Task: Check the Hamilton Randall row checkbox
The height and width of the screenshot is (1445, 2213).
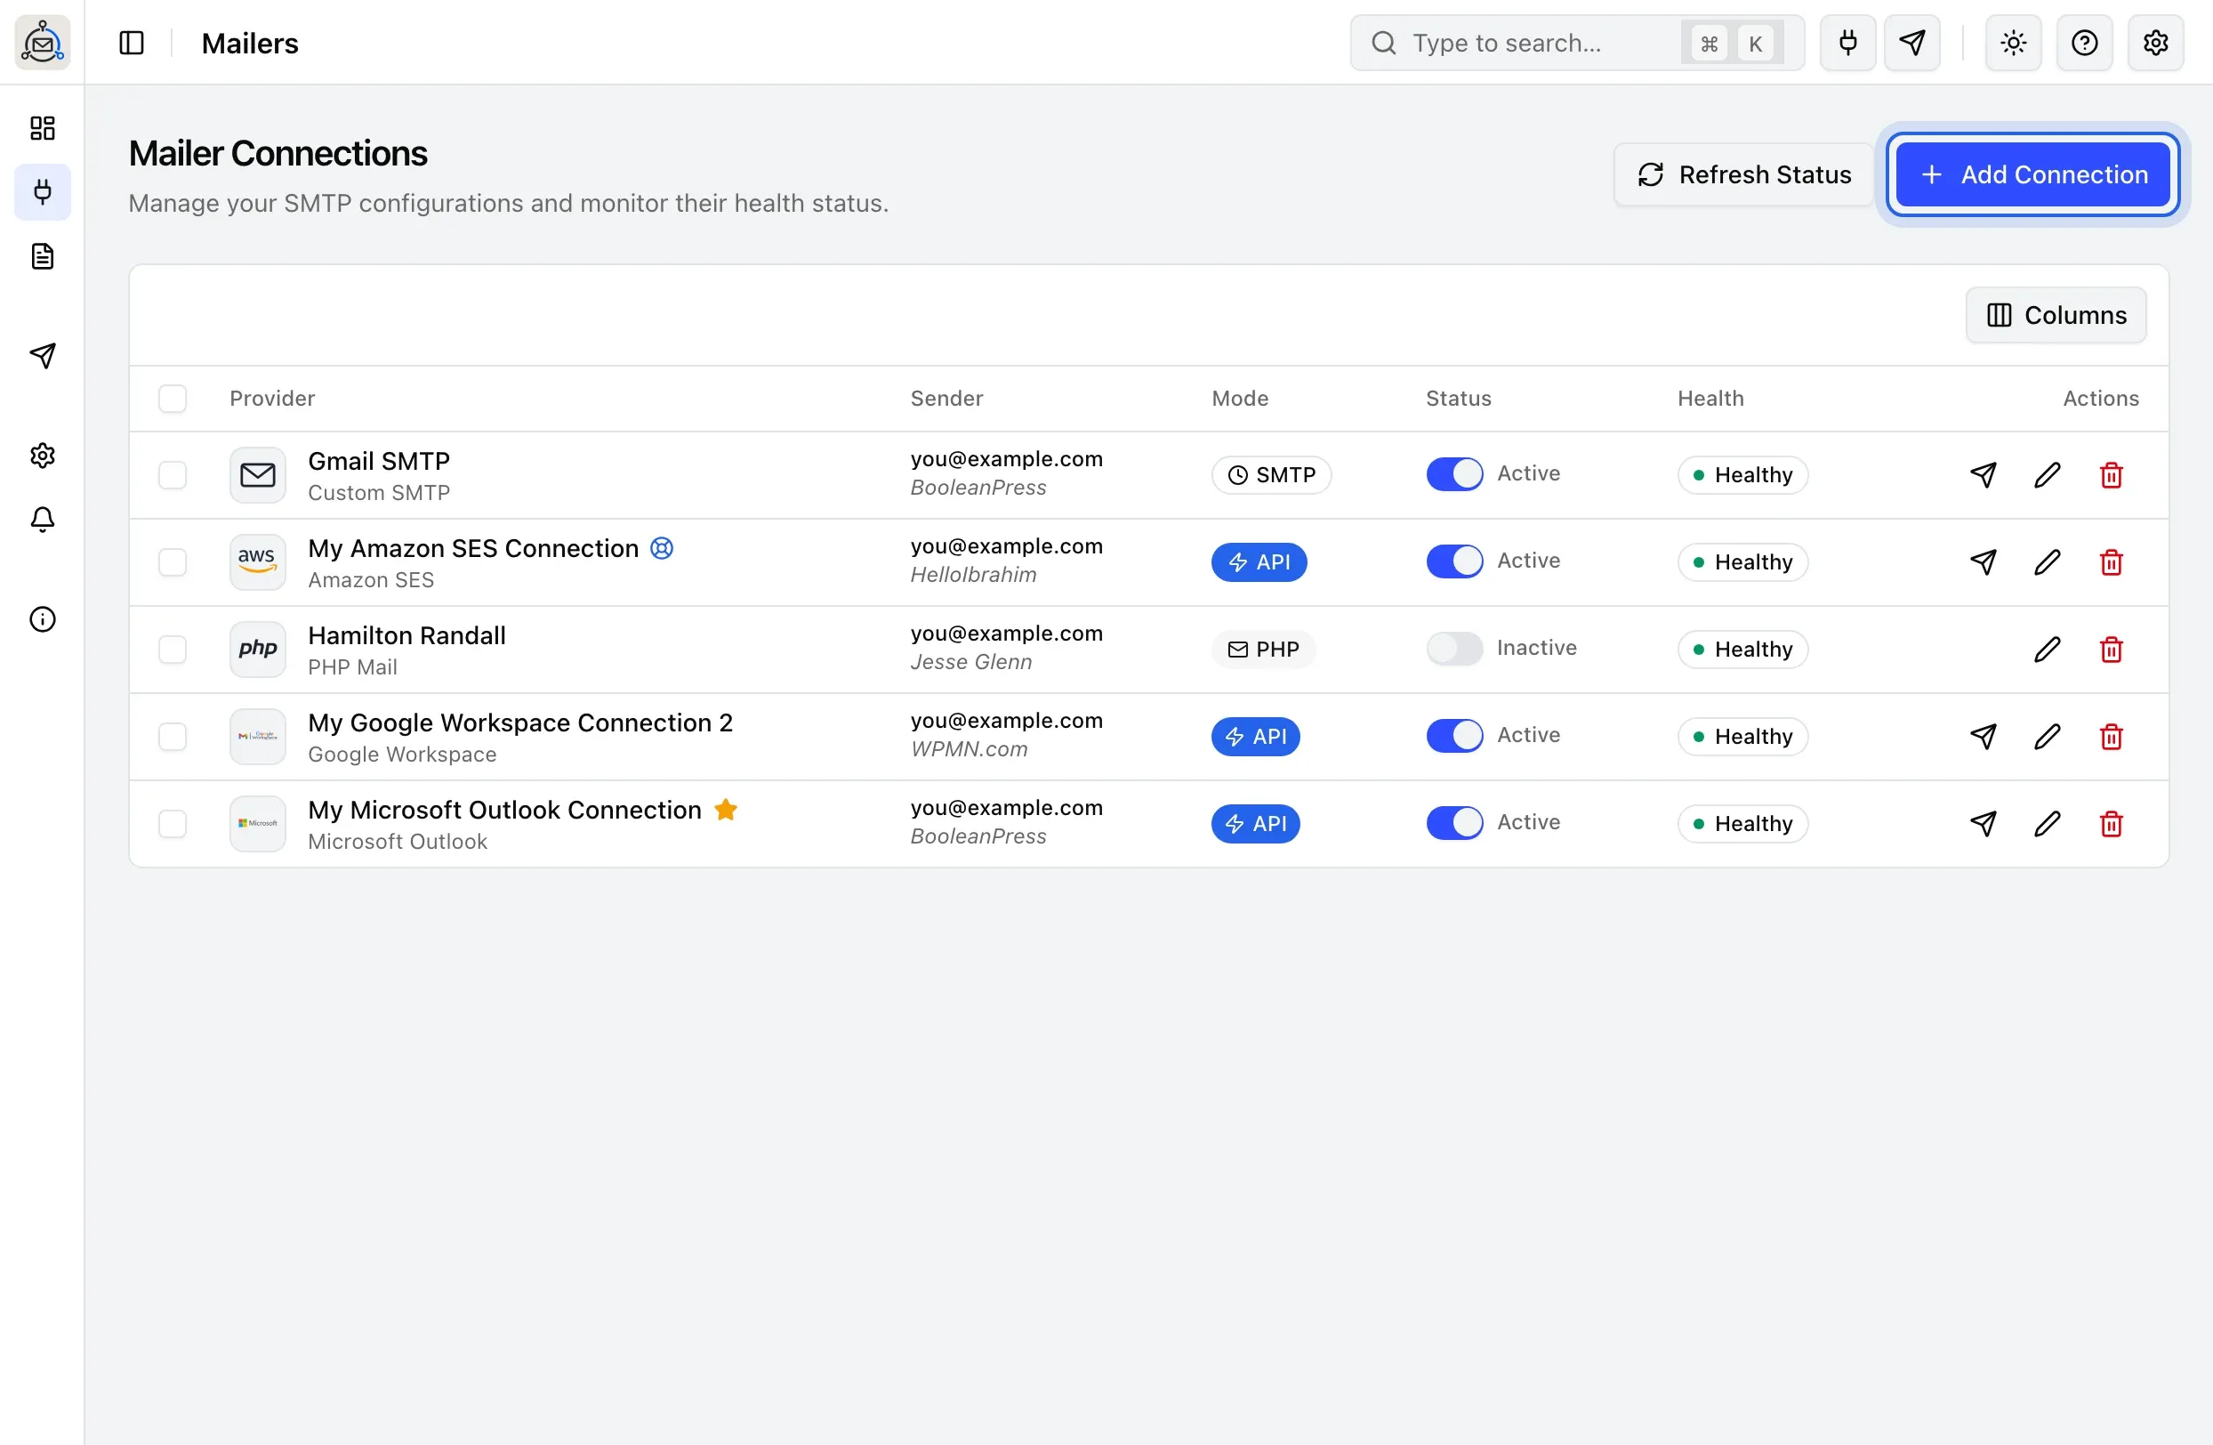Action: point(173,650)
